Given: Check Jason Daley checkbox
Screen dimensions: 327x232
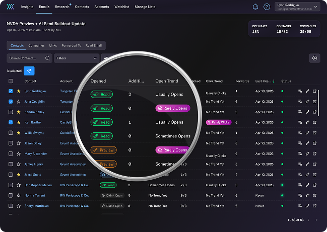Looking at the screenshot, I should (11, 143).
